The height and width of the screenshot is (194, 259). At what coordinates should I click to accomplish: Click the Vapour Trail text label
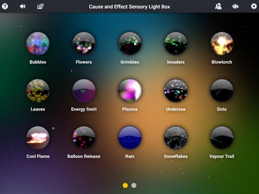coord(222,157)
